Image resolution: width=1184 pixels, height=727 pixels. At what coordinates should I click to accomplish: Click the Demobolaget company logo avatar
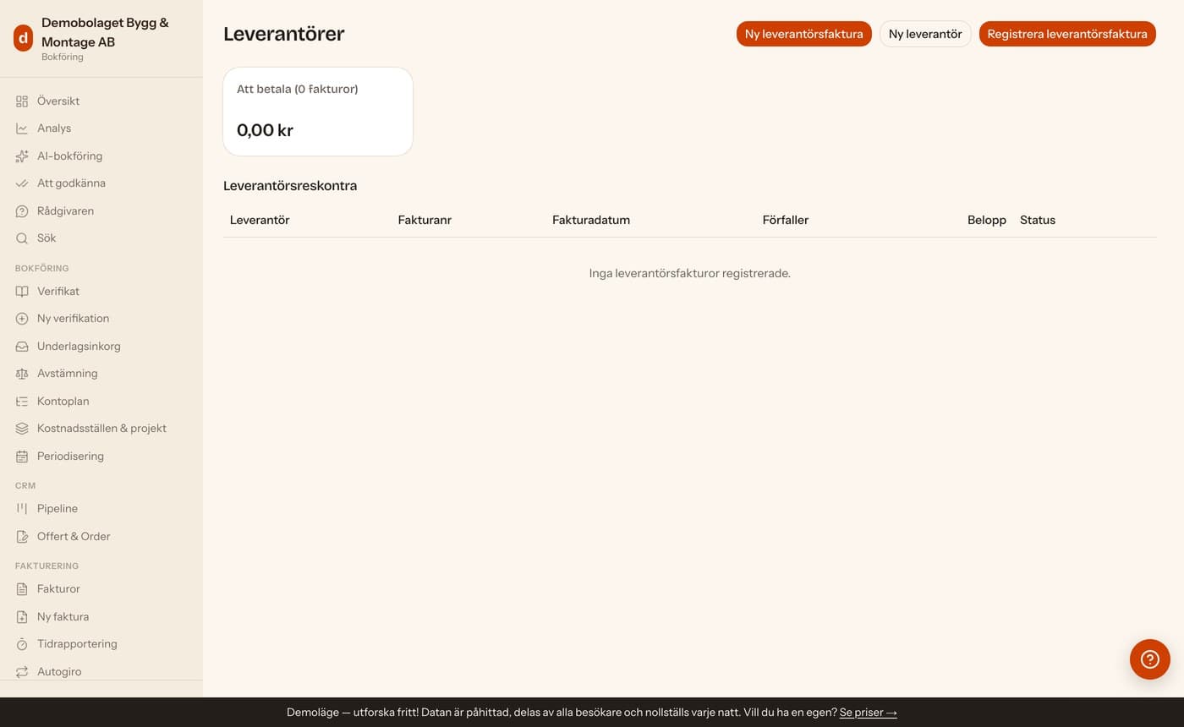pyautogui.click(x=23, y=38)
